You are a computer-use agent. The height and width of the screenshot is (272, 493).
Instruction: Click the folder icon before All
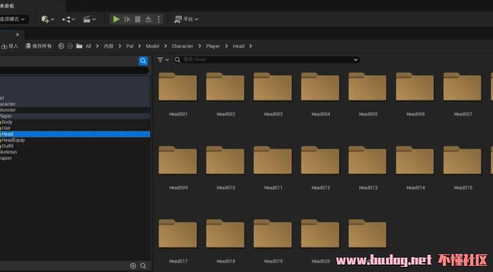point(79,46)
